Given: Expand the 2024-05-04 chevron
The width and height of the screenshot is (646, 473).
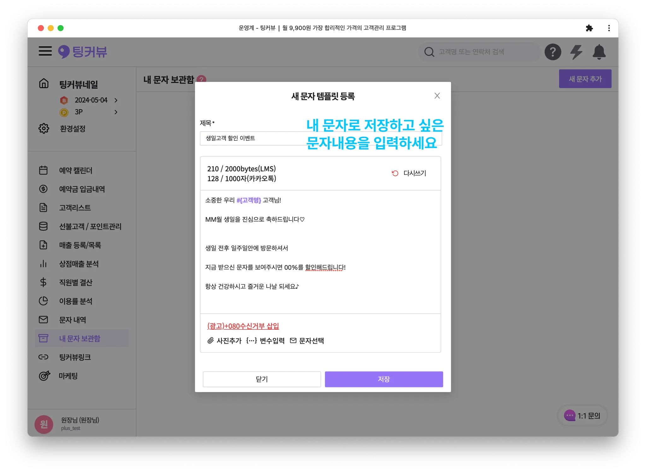Looking at the screenshot, I should [116, 100].
